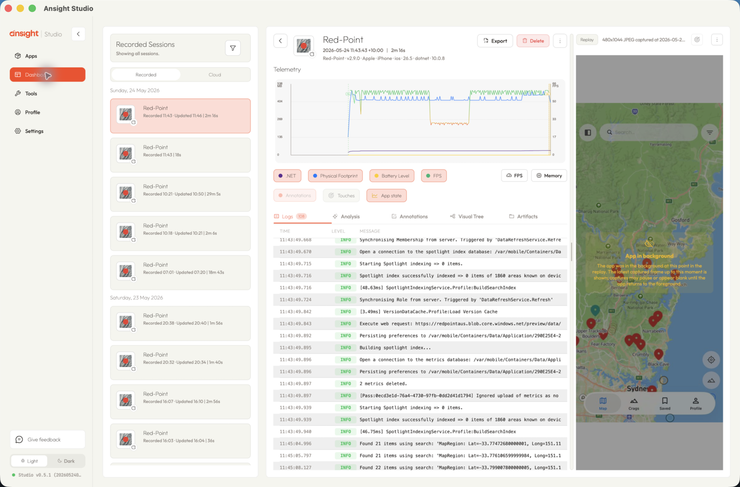The height and width of the screenshot is (487, 740).
Task: Click Give feedback
Action: click(47, 440)
